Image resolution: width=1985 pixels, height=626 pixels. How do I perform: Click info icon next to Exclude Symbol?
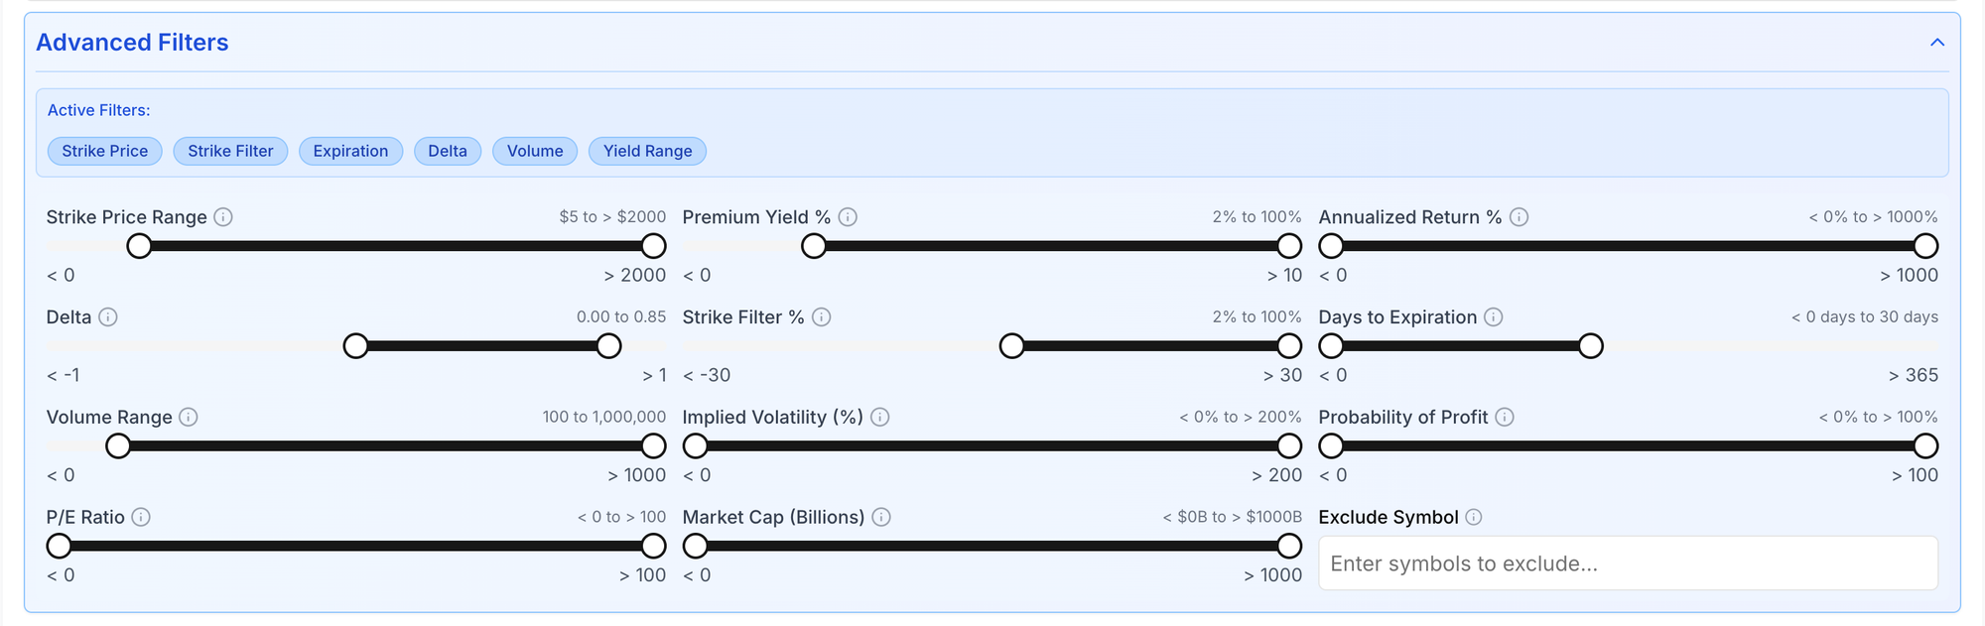pyautogui.click(x=1474, y=518)
